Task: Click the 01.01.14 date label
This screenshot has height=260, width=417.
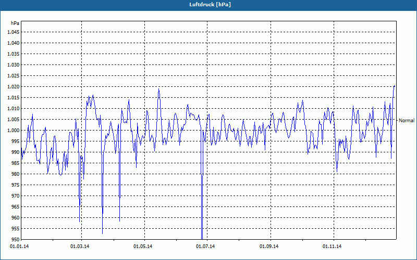Action: coord(19,246)
